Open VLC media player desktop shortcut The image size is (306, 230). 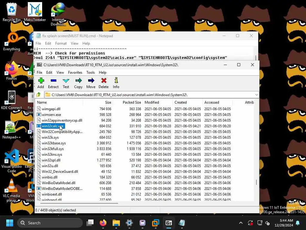(12, 190)
